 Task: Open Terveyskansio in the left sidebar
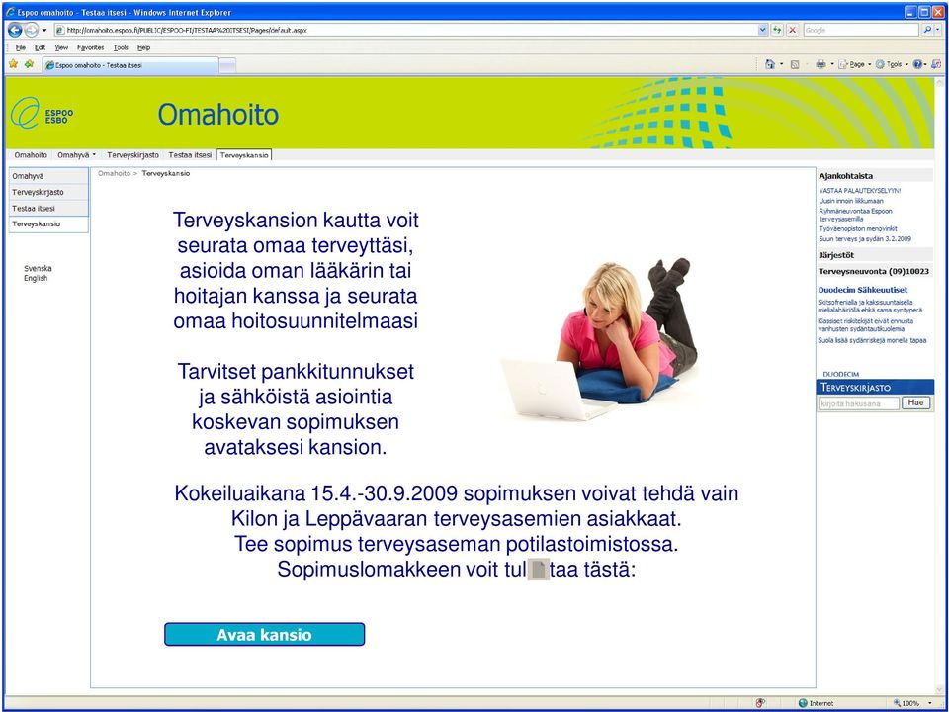[x=48, y=224]
